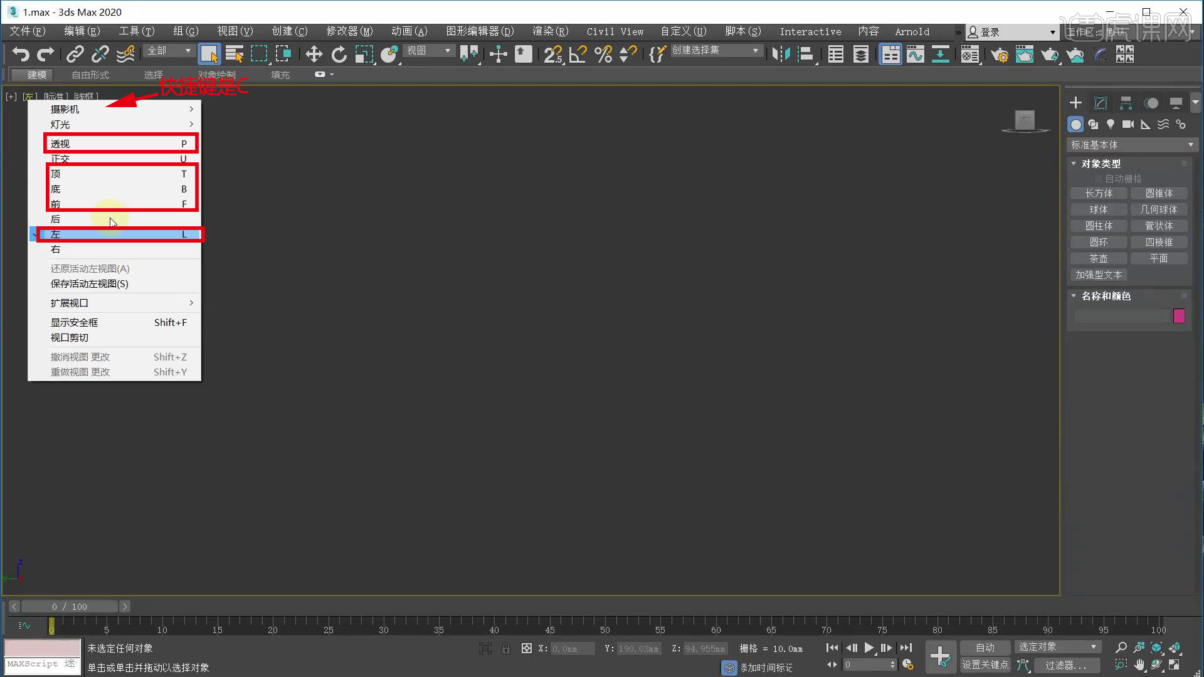1204x677 pixels.
Task: Open the 全部 selection filter dropdown
Action: click(x=169, y=50)
